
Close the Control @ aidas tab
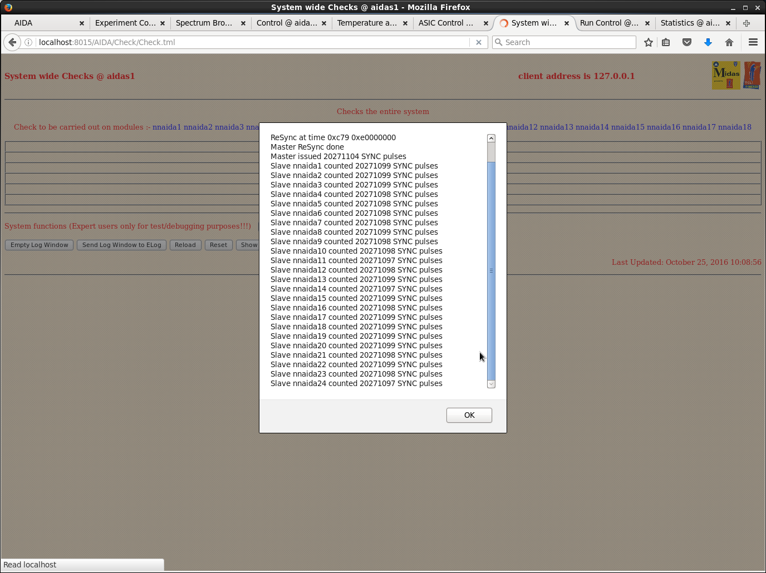[324, 23]
